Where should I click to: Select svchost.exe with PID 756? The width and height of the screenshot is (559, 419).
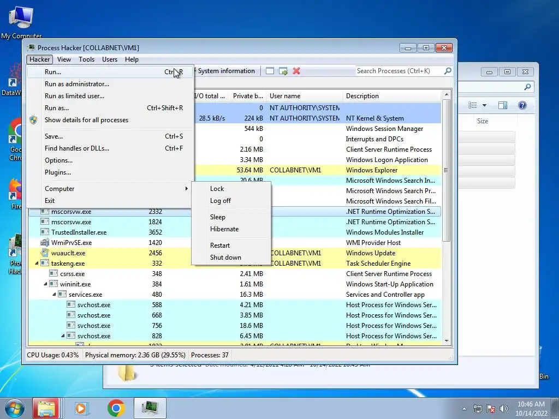(235, 326)
